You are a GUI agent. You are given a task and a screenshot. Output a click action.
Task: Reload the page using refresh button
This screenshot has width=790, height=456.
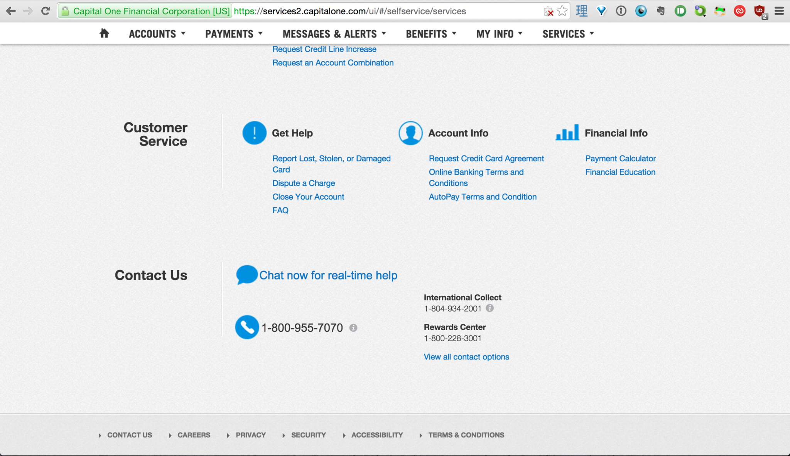coord(46,11)
